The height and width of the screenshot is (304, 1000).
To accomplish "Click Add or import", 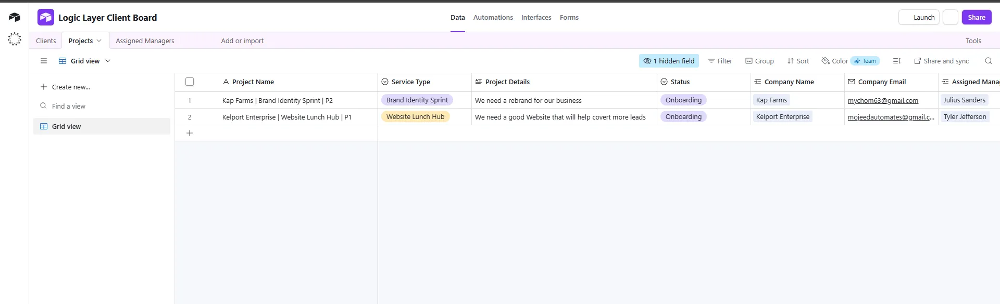I will tap(242, 41).
